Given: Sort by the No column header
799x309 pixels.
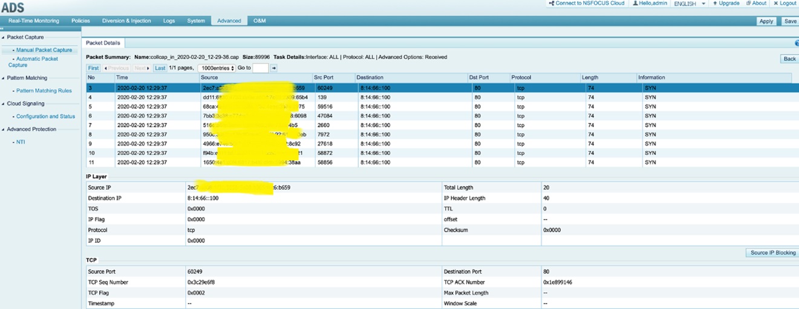Looking at the screenshot, I should click(x=100, y=77).
